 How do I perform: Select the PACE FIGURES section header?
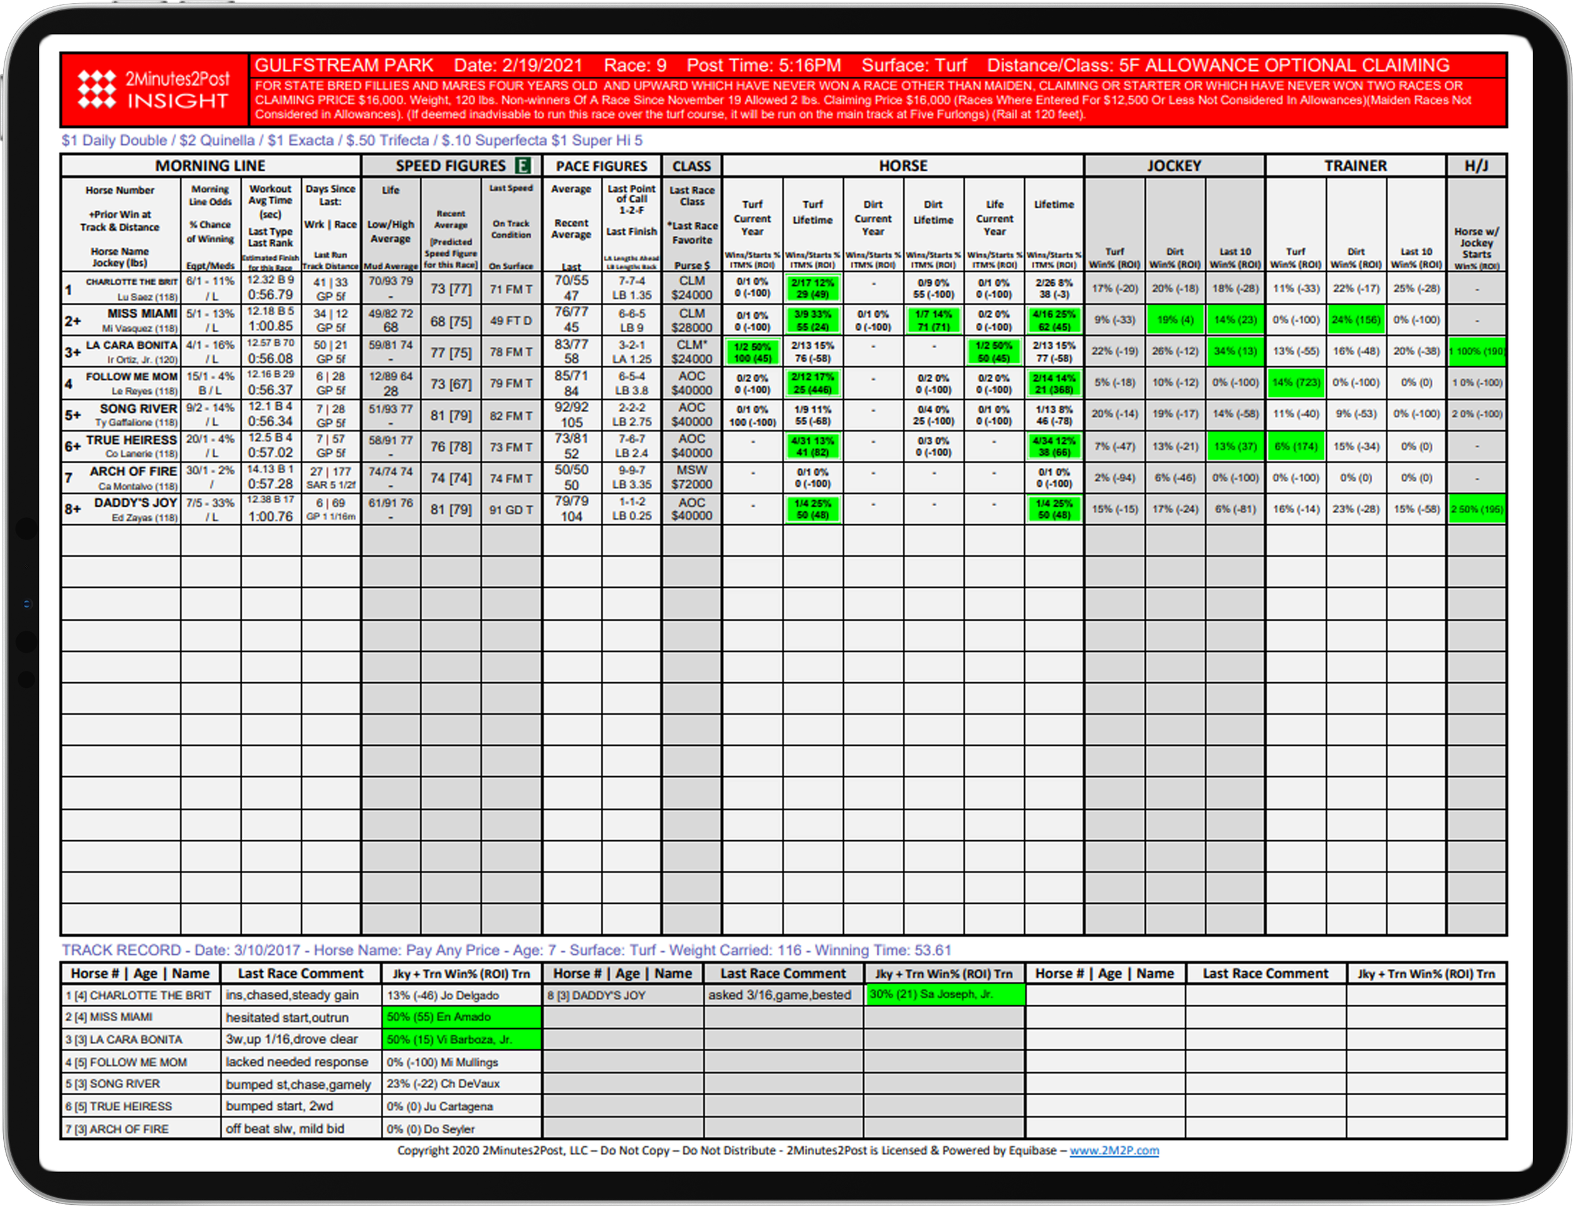click(x=602, y=167)
